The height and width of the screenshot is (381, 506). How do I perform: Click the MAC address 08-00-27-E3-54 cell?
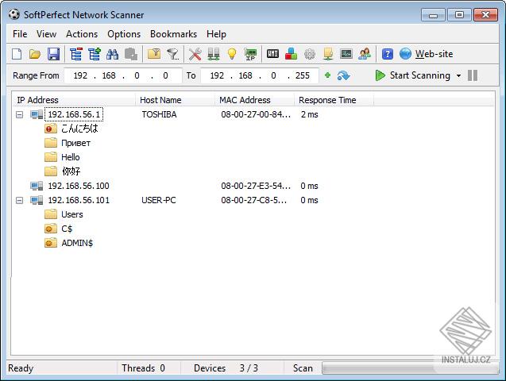(256, 186)
